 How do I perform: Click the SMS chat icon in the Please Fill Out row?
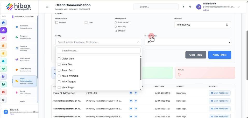click(136, 93)
